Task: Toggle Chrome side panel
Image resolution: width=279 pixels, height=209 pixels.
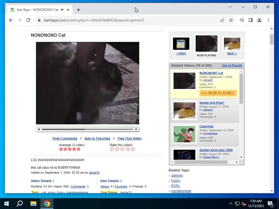Action: click(x=251, y=20)
